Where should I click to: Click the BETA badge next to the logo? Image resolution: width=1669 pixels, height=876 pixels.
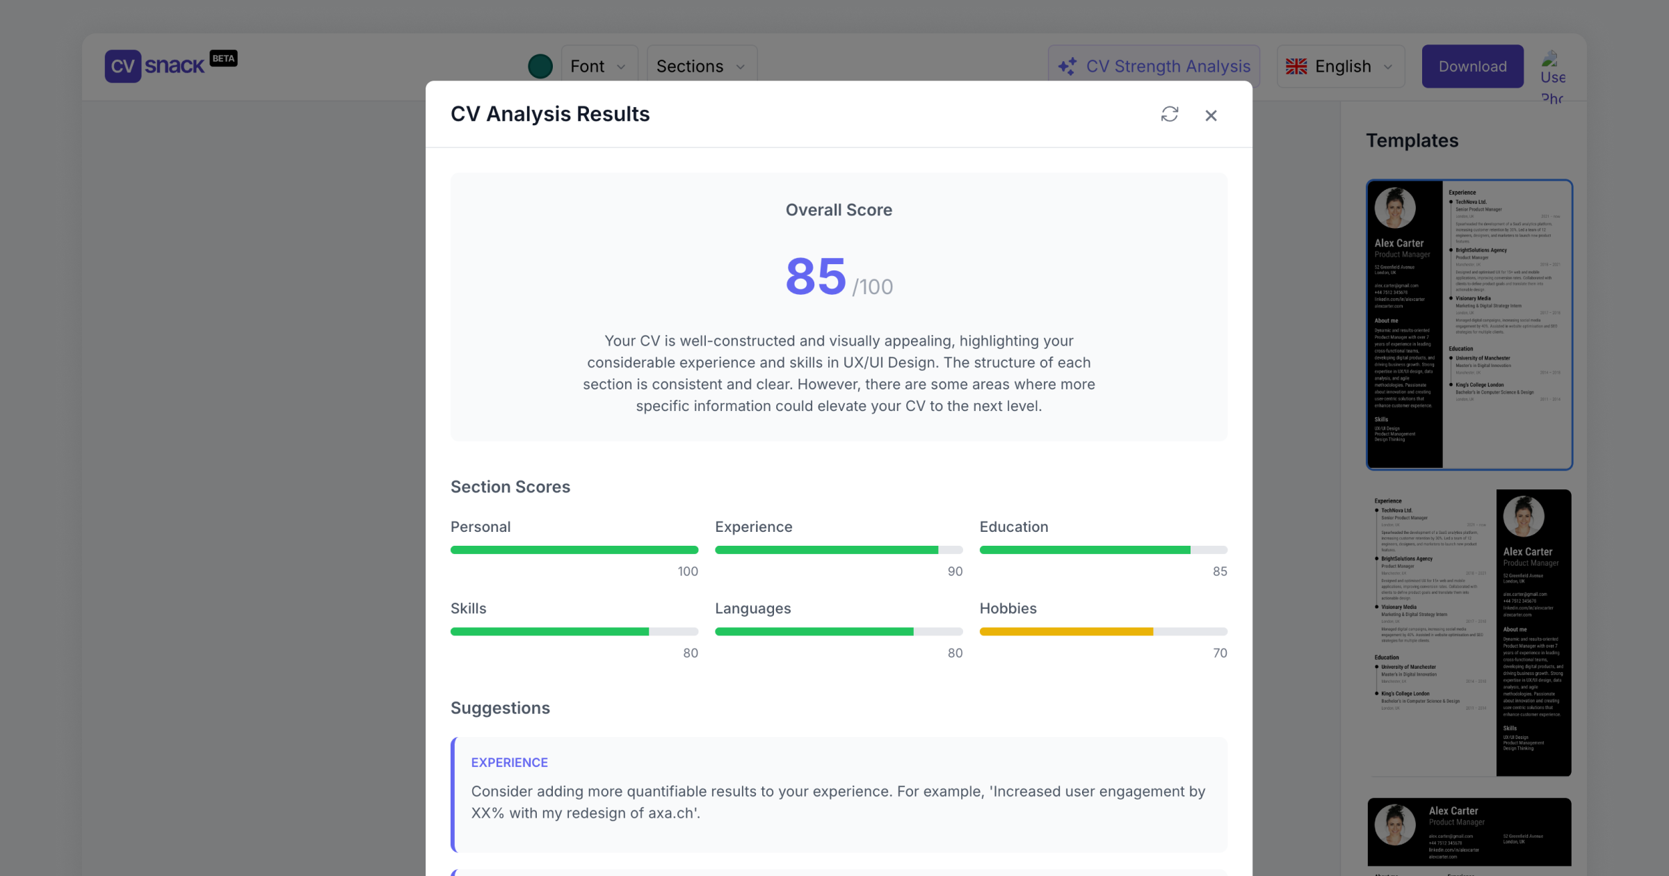click(224, 58)
